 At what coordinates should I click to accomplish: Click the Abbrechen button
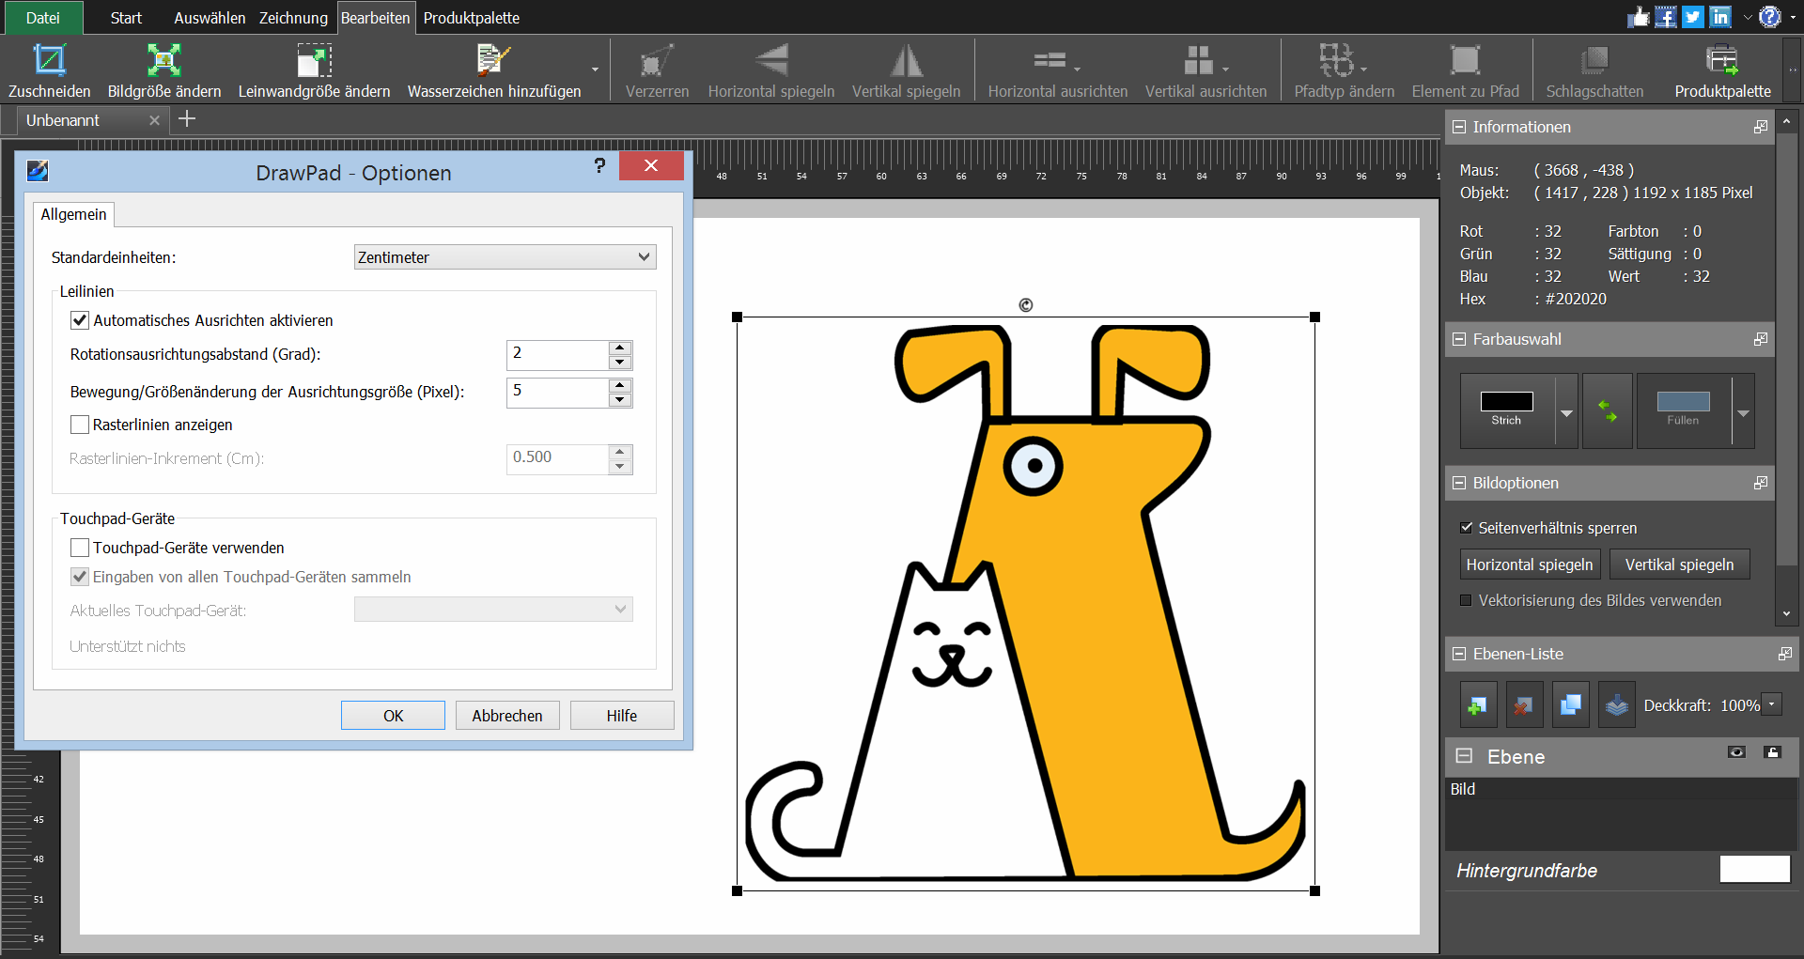tap(506, 716)
